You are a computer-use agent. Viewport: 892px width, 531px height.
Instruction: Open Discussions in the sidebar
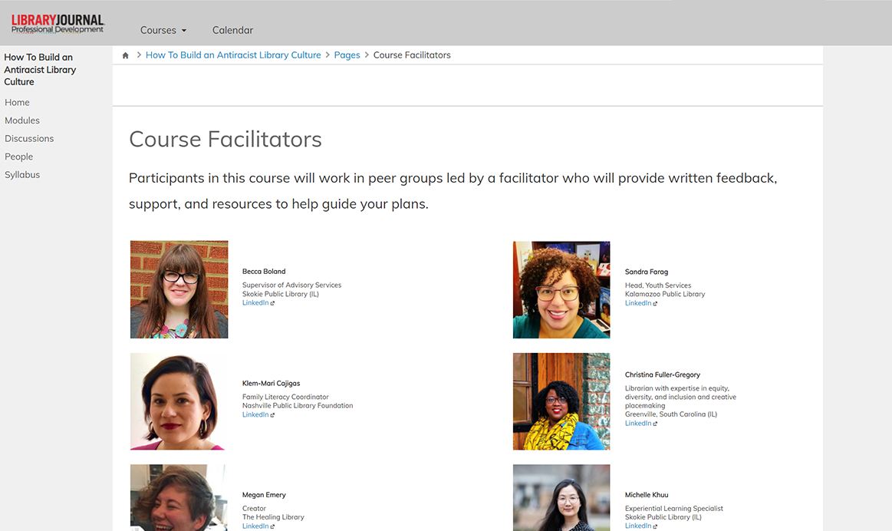tap(29, 138)
